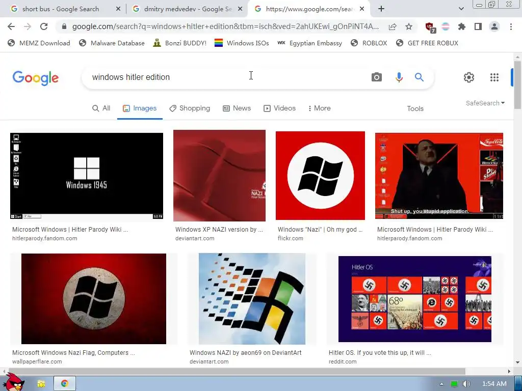Open the Bonzi BUDDY! bookmark

tap(180, 43)
